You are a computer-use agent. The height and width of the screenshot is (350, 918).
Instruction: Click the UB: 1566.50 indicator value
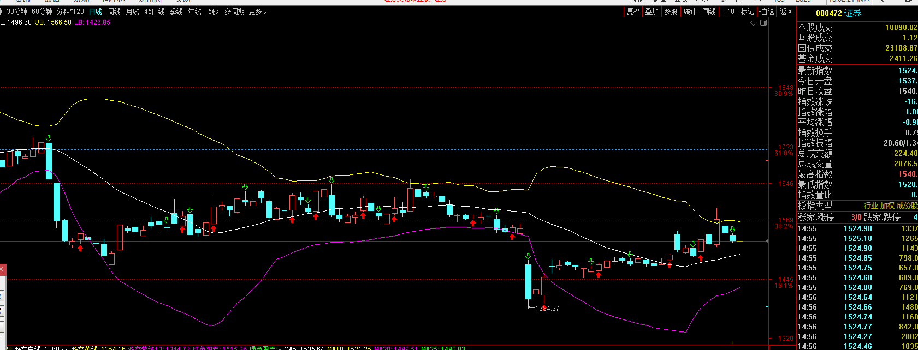click(53, 22)
